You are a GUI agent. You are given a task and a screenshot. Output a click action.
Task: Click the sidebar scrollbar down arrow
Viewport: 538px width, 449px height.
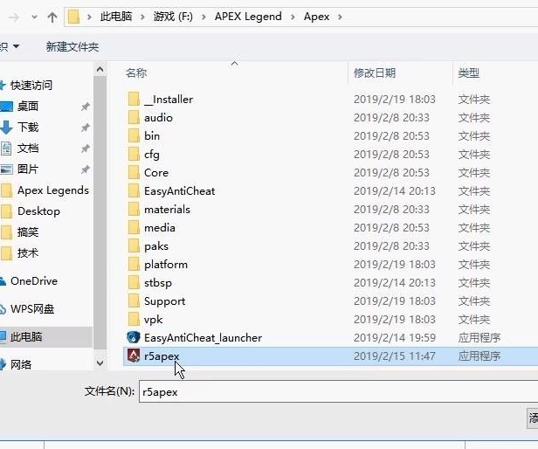(x=100, y=363)
